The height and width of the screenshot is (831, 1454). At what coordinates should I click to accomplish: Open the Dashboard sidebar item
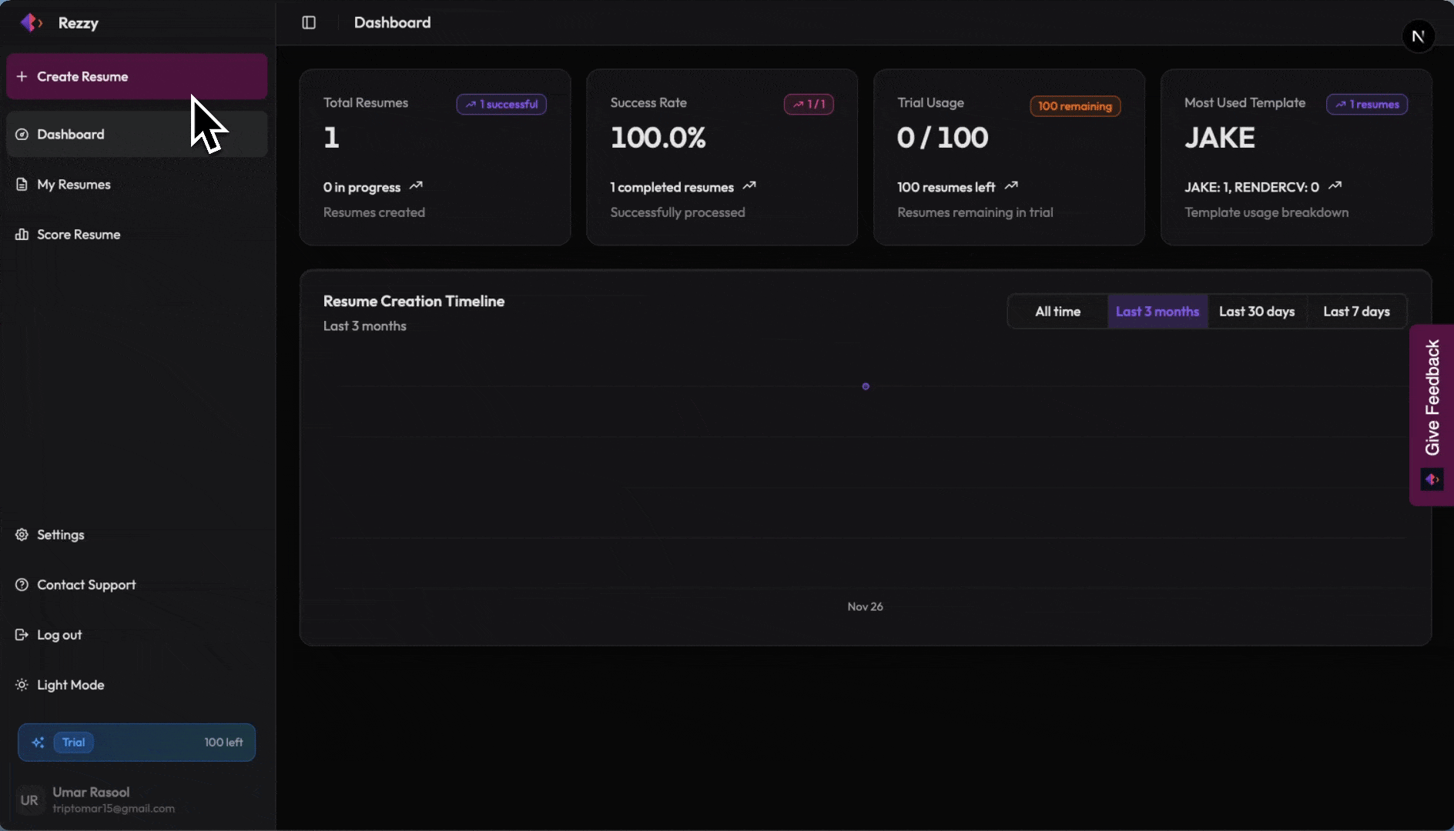[71, 135]
